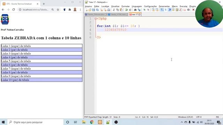Image resolution: width=223 pixels, height=125 pixels.
Task: Print the document using the printer icon
Action: click(x=109, y=10)
